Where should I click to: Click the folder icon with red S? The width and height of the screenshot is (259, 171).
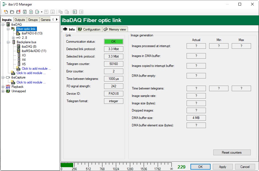pos(18,12)
